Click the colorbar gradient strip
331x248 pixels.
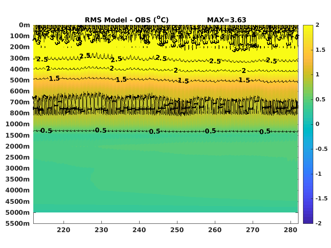308,124
